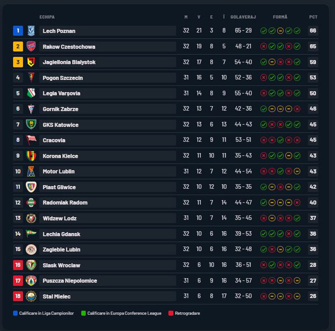Click Gornik Zabrze's red loss form icon
Image resolution: width=335 pixels, height=331 pixels.
[x=297, y=109]
